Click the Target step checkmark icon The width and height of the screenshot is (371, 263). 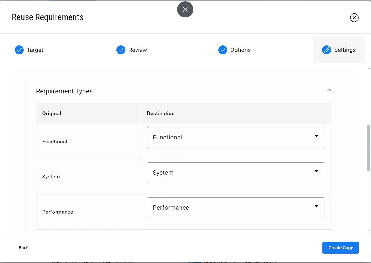click(19, 50)
